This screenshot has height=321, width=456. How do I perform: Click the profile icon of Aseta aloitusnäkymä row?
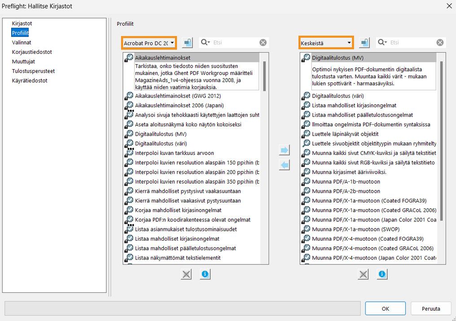(x=129, y=124)
